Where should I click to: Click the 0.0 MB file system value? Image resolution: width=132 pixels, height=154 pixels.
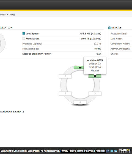click(x=98, y=49)
